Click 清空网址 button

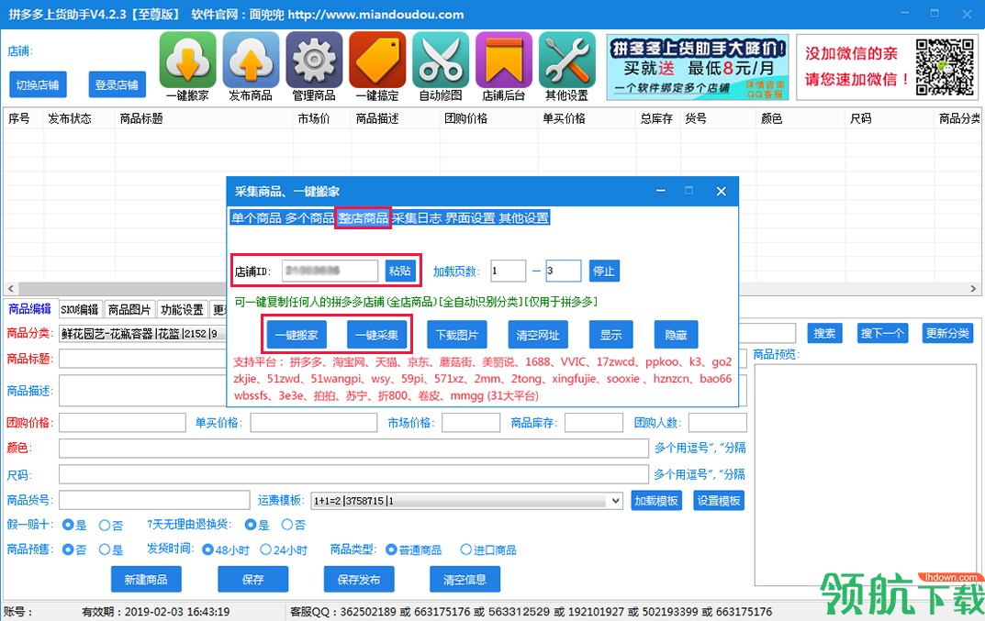(538, 335)
